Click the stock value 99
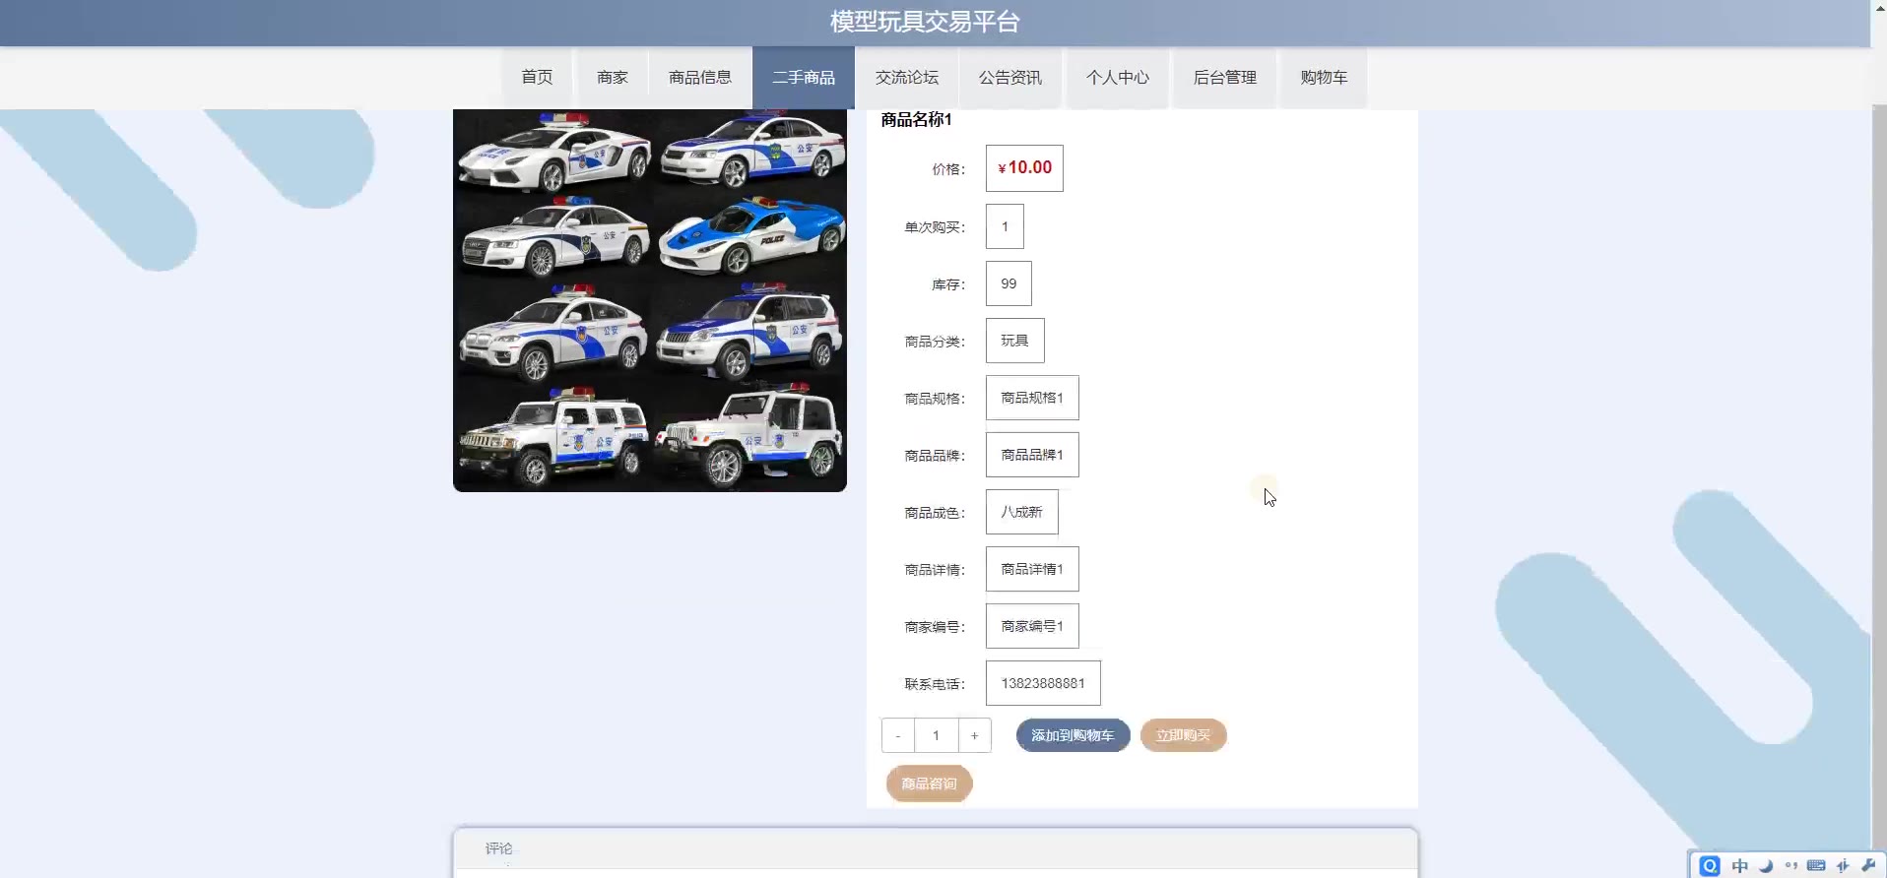The width and height of the screenshot is (1887, 878). click(x=1009, y=283)
